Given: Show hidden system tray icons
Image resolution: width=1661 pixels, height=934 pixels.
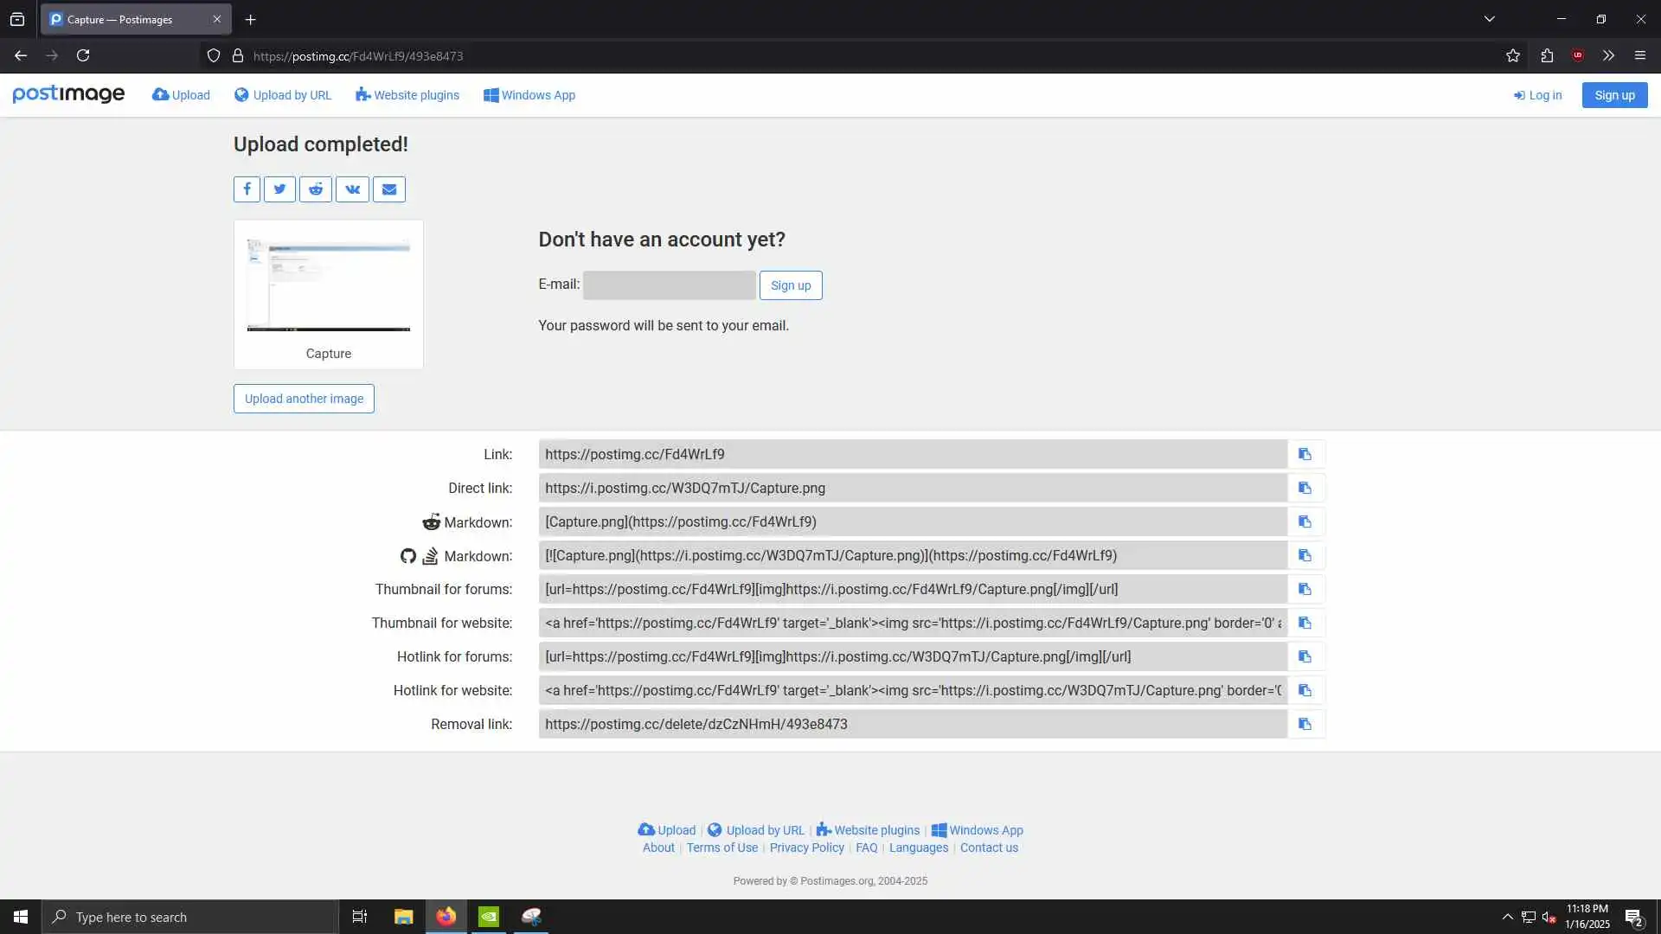Looking at the screenshot, I should [x=1507, y=917].
